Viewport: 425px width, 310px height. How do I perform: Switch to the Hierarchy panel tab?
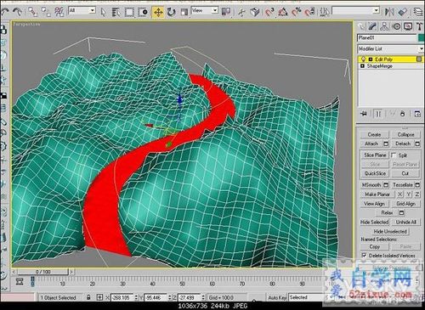click(384, 26)
